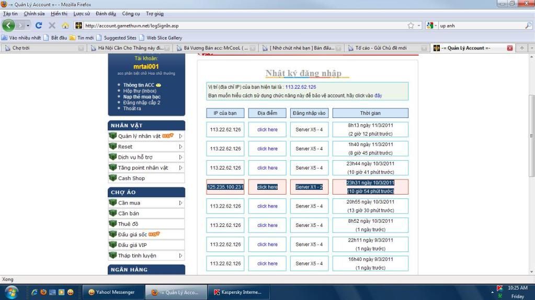The width and height of the screenshot is (535, 300).
Task: Click the page vertical scrollbar thumb
Action: (x=531, y=136)
